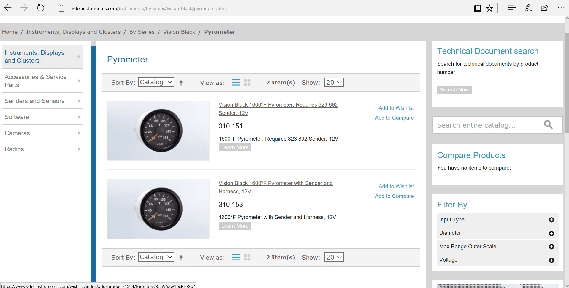Click the page vertical scrollbar
The image size is (569, 288).
(567, 83)
